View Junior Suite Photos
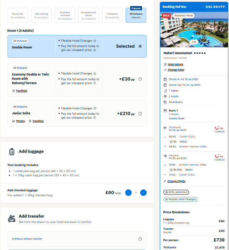 pos(20,121)
